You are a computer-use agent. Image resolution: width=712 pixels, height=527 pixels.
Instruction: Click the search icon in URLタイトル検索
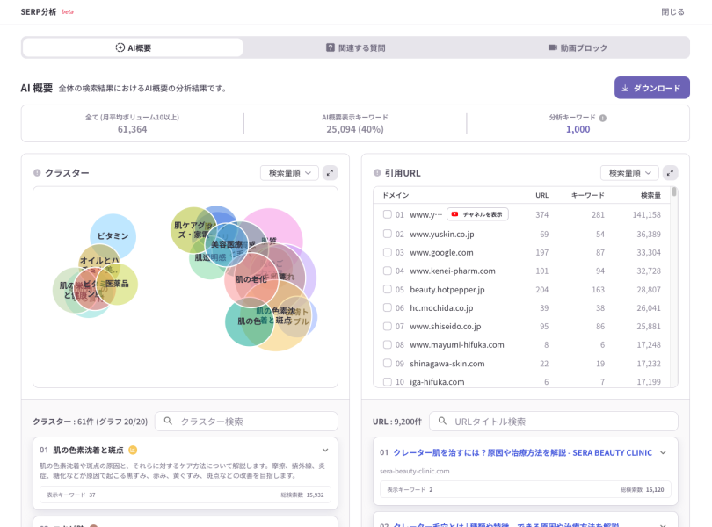click(x=442, y=422)
